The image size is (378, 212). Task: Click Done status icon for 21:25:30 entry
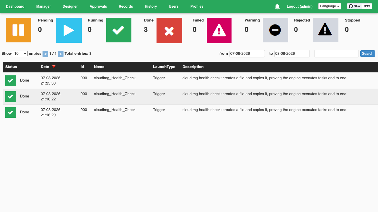[11, 80]
